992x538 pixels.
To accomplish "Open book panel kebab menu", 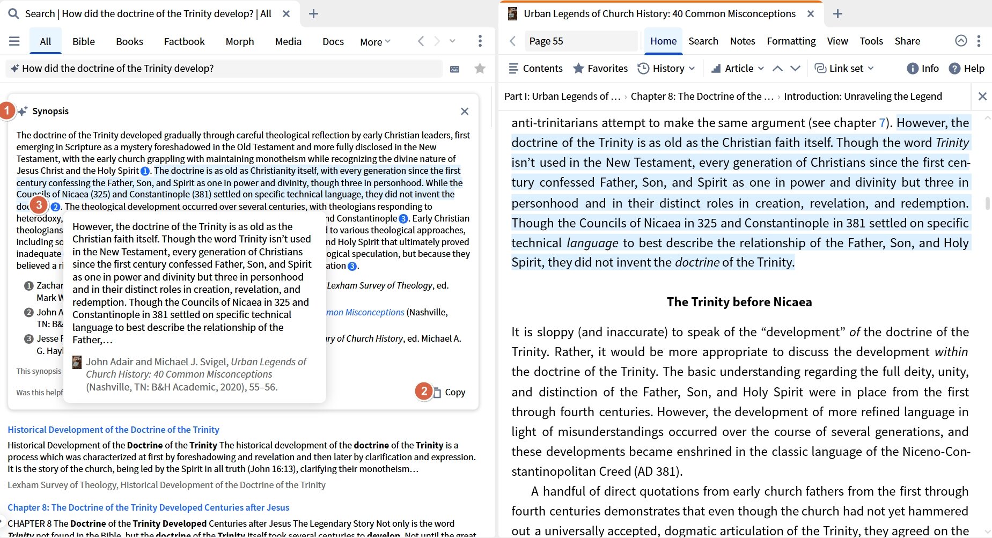I will click(x=979, y=41).
